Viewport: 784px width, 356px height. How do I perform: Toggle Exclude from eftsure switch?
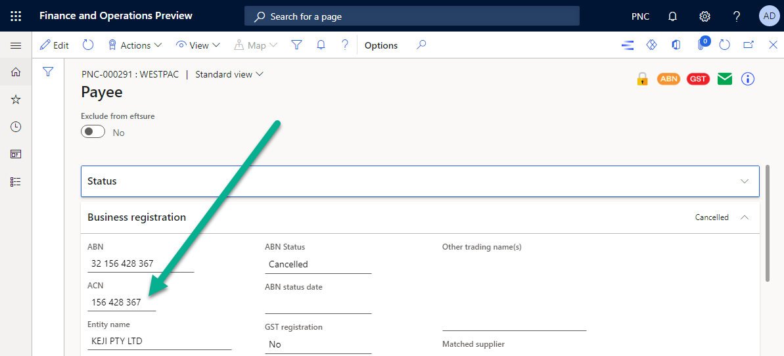point(93,132)
